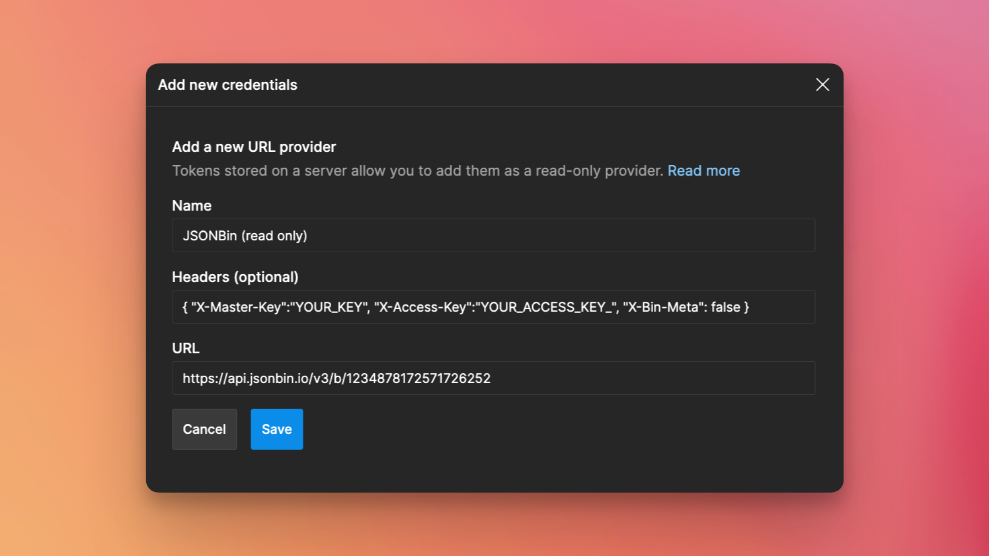Open the Read more link

pos(703,170)
